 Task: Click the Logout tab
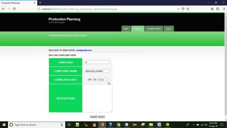click(168, 29)
